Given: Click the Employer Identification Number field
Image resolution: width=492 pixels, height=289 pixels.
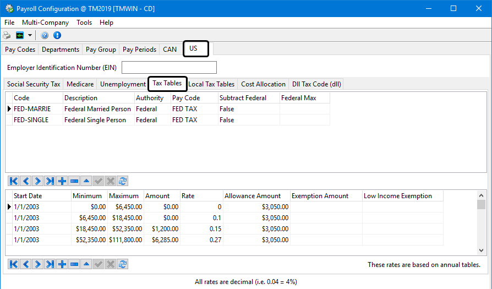Looking at the screenshot, I should click(x=169, y=68).
